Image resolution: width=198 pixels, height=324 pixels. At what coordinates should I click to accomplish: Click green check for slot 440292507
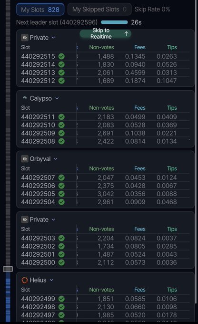point(61,178)
